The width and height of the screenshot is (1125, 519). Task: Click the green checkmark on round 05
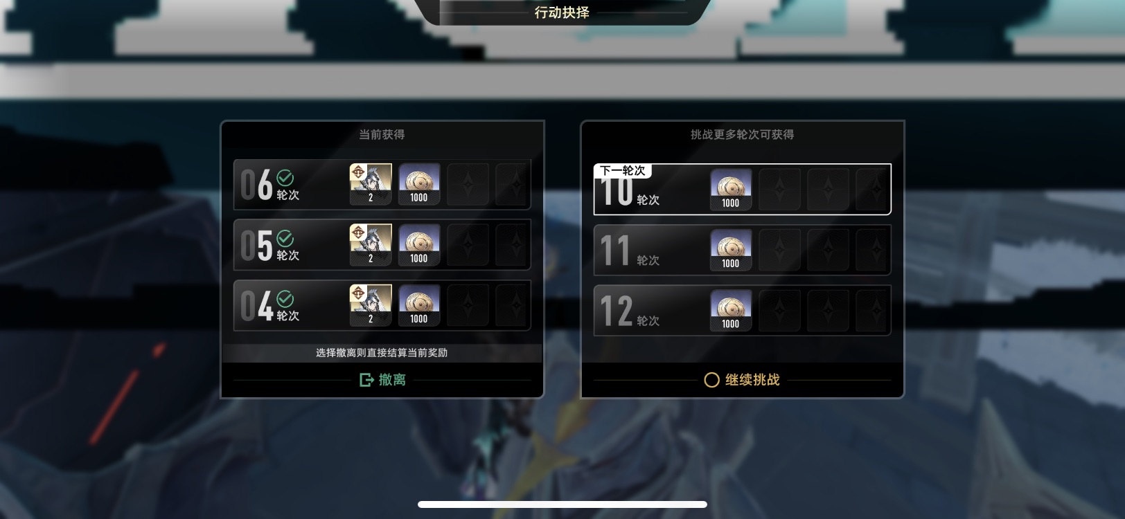(285, 239)
